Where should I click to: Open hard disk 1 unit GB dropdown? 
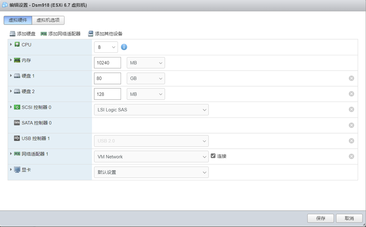[146, 79]
